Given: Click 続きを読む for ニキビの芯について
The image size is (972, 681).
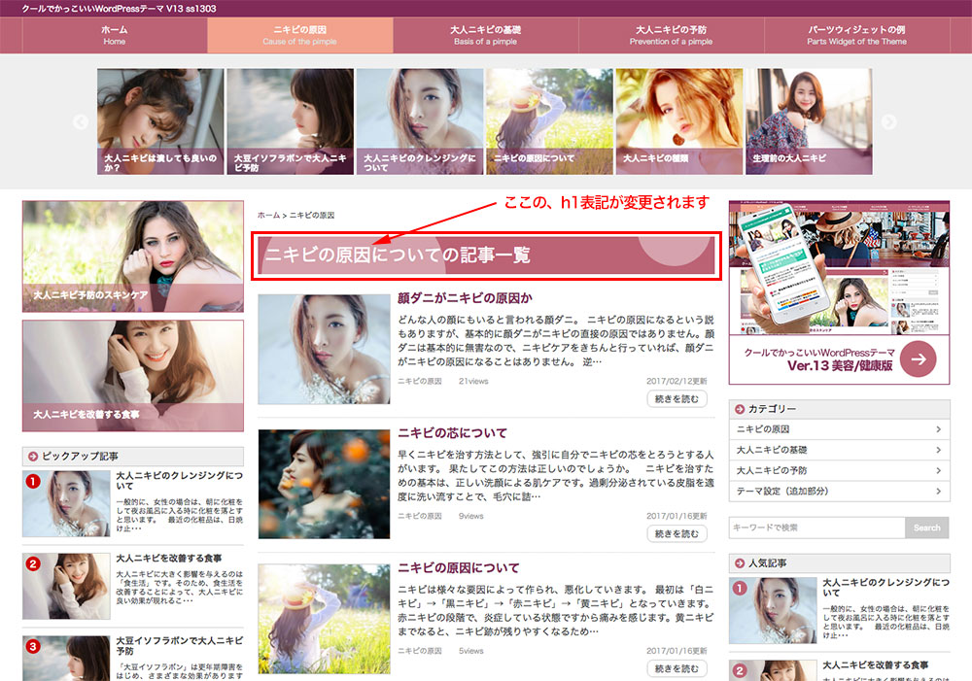Looking at the screenshot, I should tap(677, 534).
